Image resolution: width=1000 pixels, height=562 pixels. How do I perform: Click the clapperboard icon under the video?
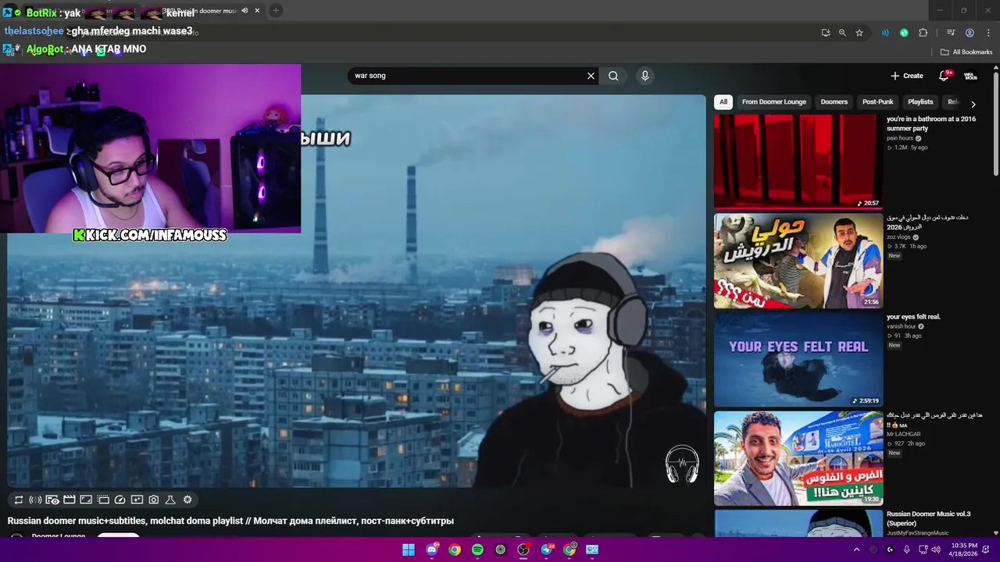[69, 500]
